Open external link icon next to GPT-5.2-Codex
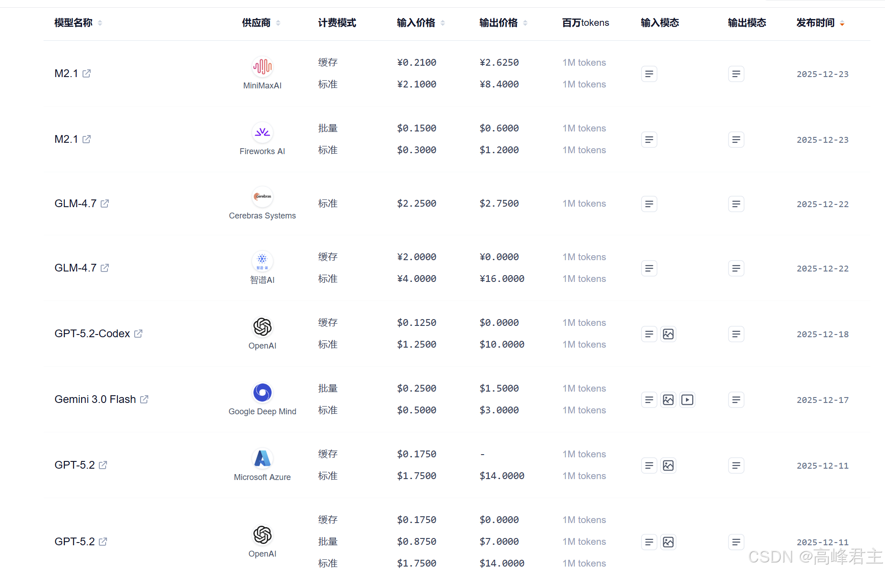The height and width of the screenshot is (572, 885). coord(138,334)
